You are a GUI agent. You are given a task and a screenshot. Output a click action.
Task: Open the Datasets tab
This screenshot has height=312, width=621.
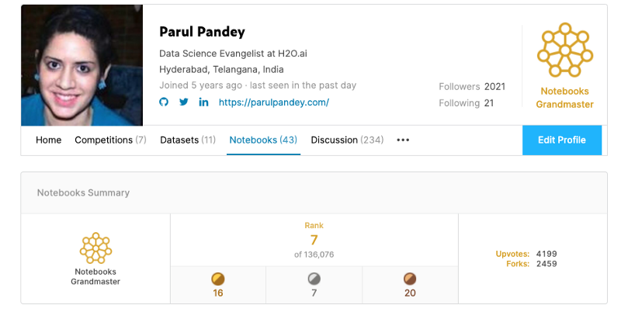(x=188, y=140)
